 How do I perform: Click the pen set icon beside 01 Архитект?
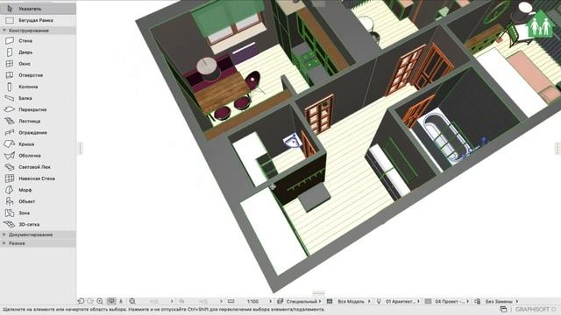[379, 301]
